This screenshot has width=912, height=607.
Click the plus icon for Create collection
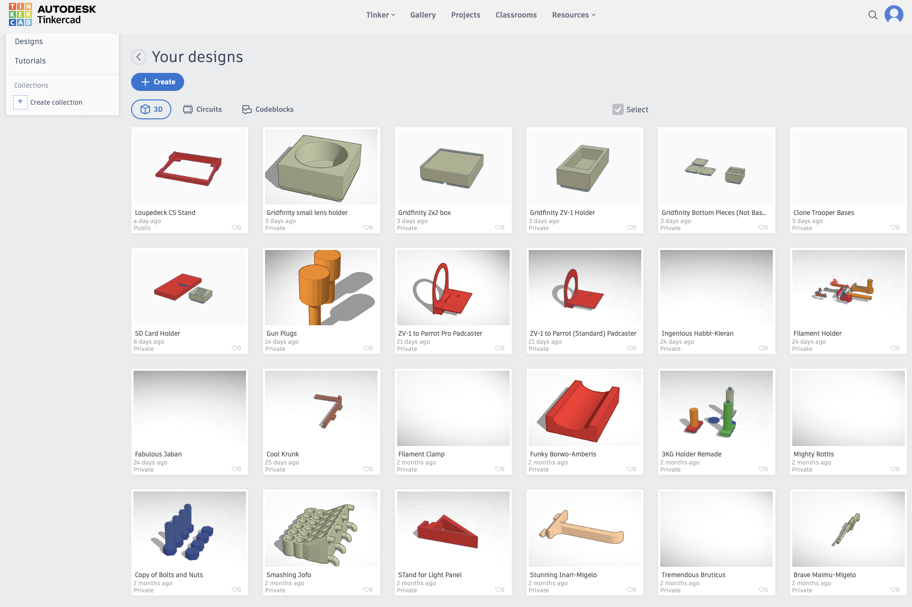pos(20,102)
